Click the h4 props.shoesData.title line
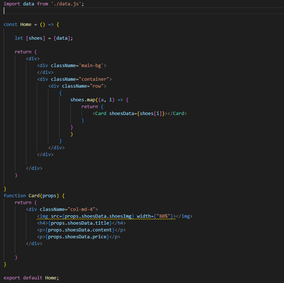Image resolution: width=284 pixels, height=283 pixels. click(x=81, y=223)
